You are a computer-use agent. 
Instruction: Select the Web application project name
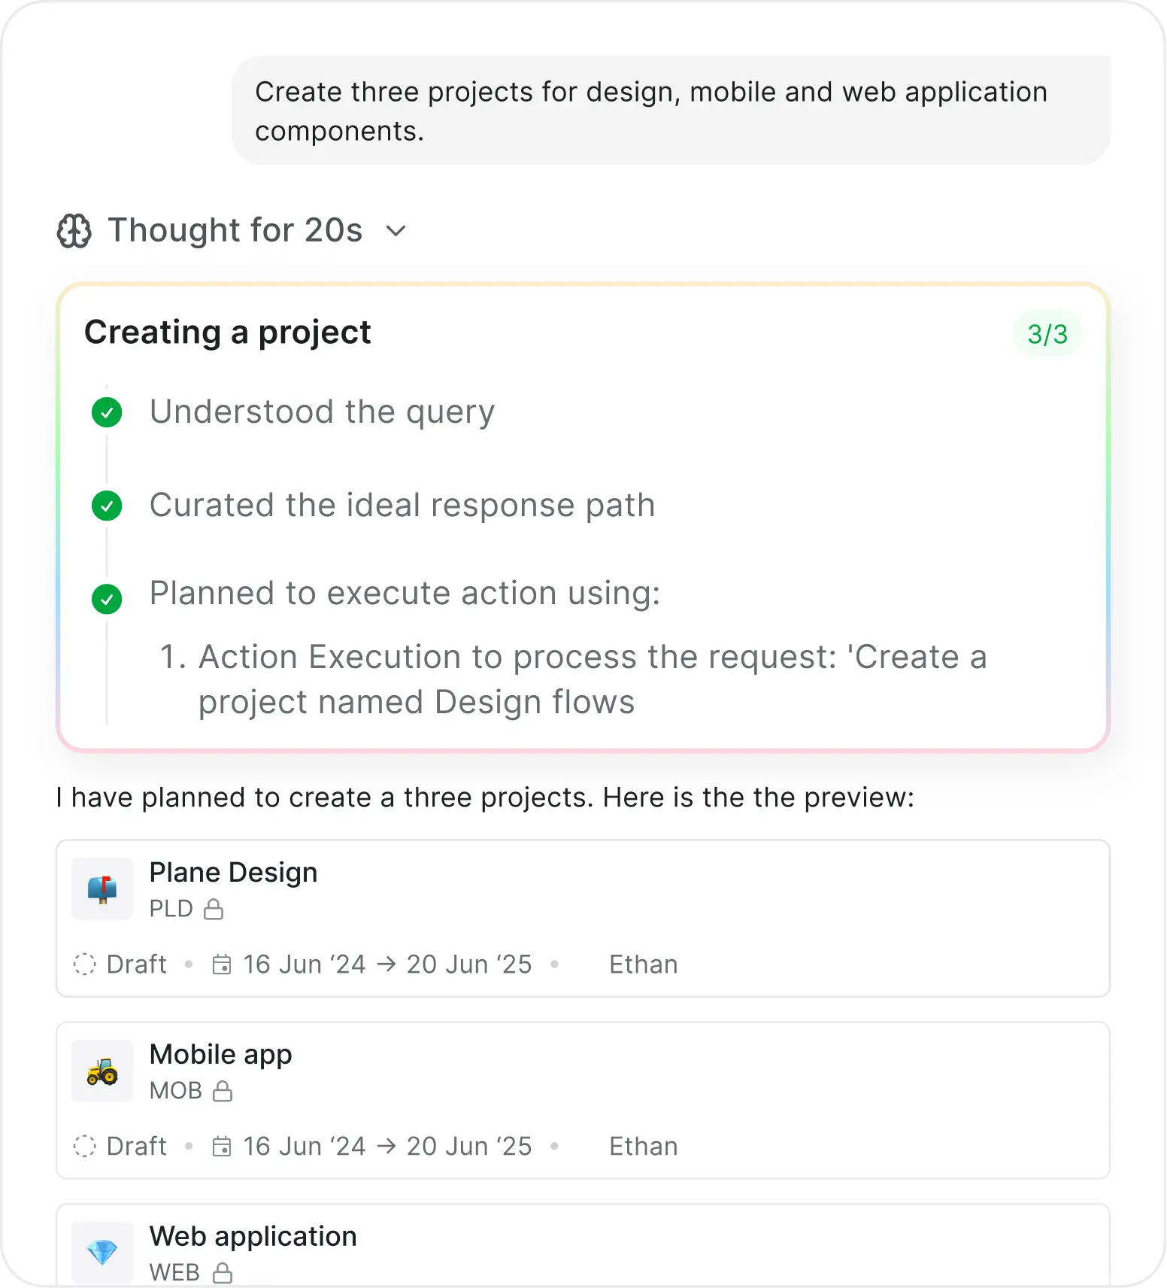pos(253,1237)
